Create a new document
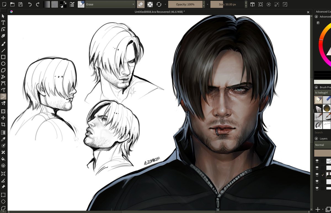The height and width of the screenshot is (213, 331). pos(4,4)
